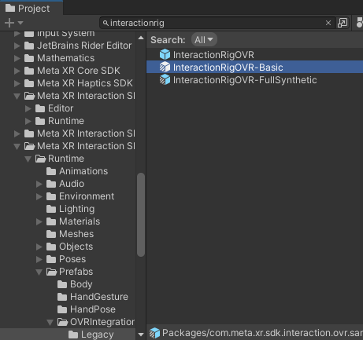
Task: Click the Audio folder icon
Action: [x=51, y=184]
